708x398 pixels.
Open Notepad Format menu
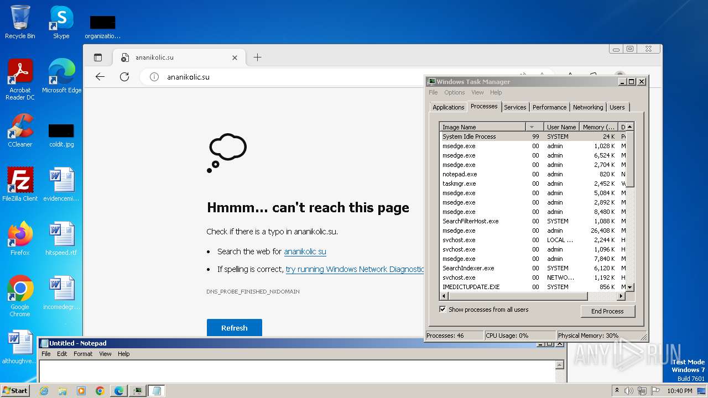pos(83,354)
